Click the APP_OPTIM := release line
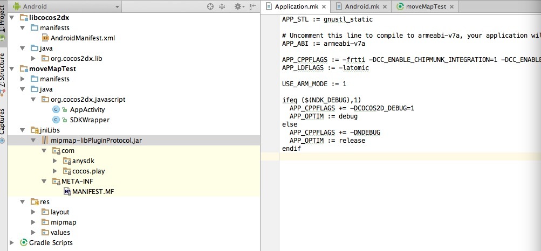The height and width of the screenshot is (251, 541). tap(327, 141)
